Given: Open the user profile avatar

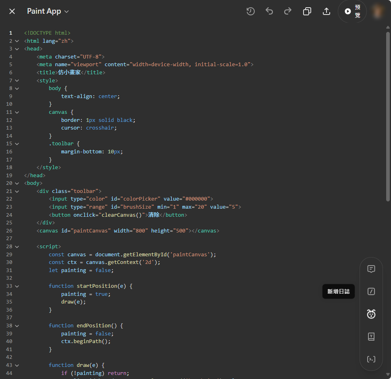Looking at the screenshot, I should coord(378,11).
